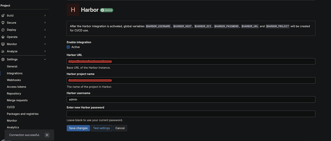Click the Secure shield icon

[x=3, y=23]
